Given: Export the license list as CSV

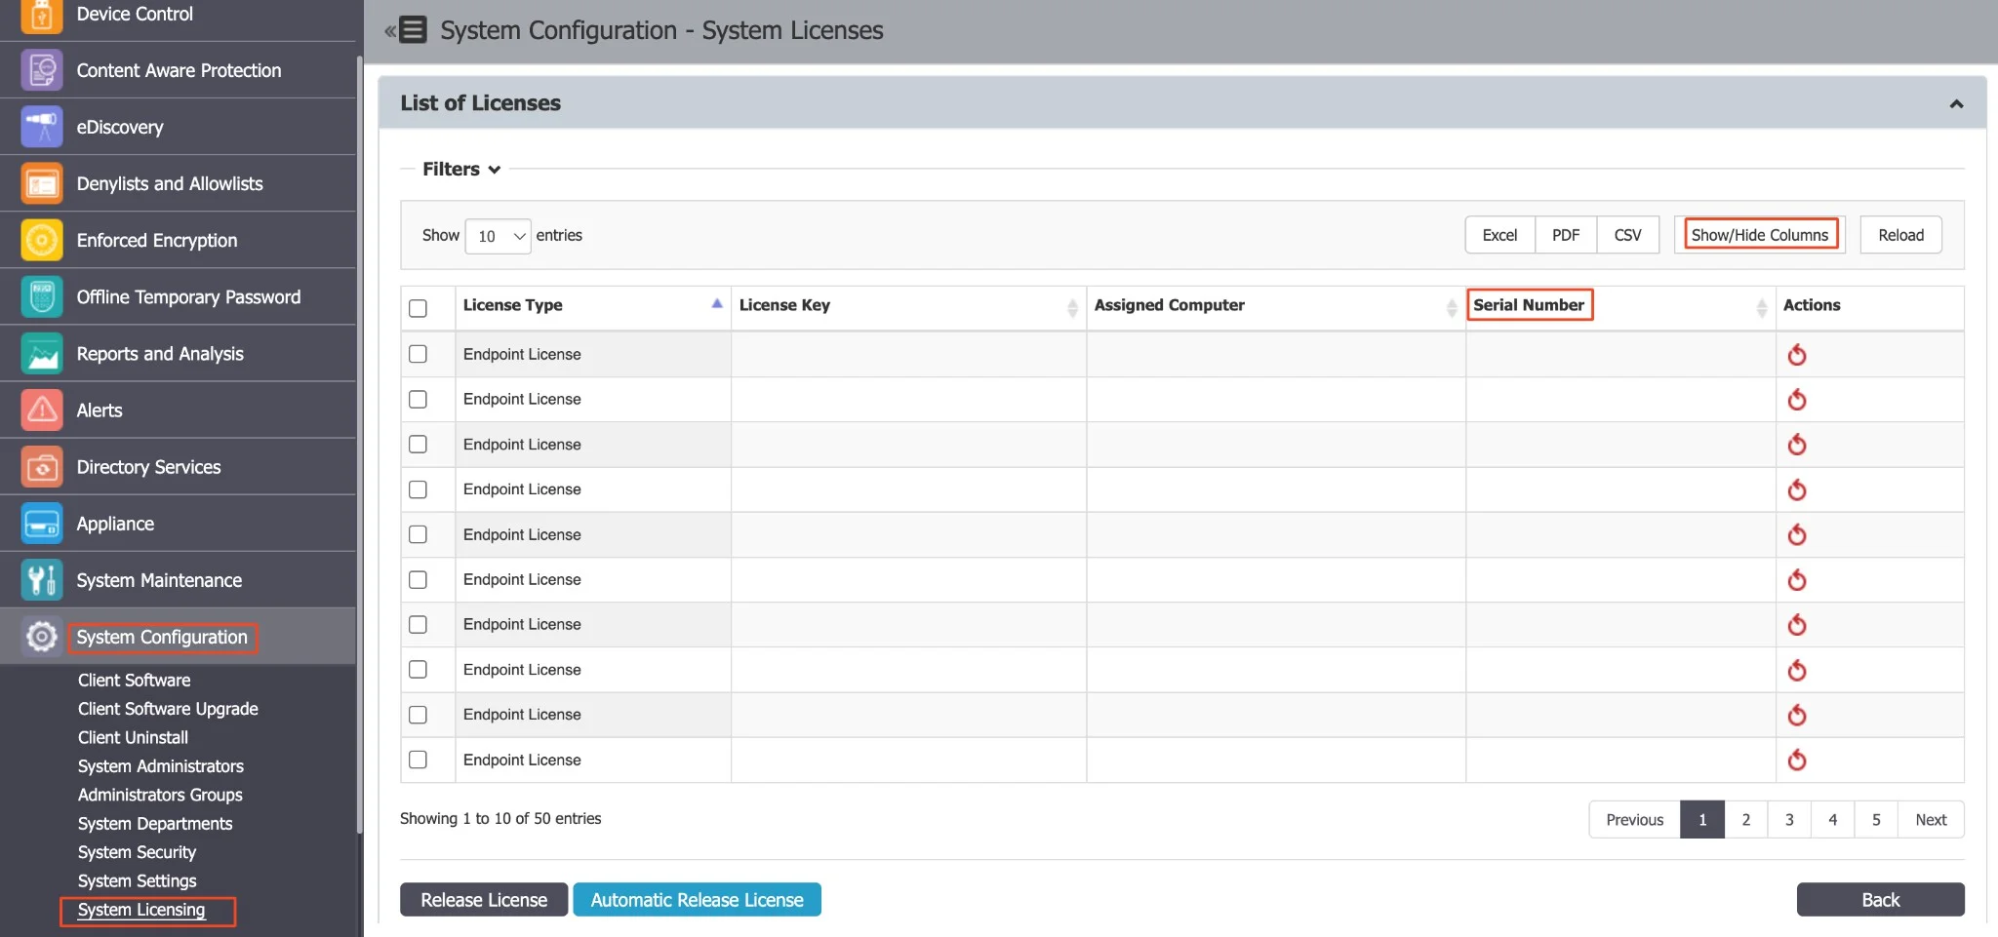Looking at the screenshot, I should (1627, 235).
